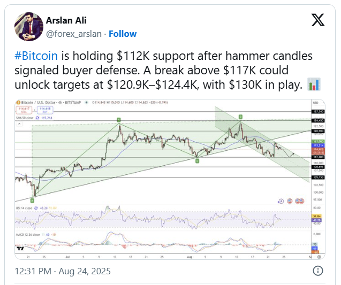Collapse the indicator legend chevron
Viewport: 341px width, 285px height.
(x=19, y=124)
